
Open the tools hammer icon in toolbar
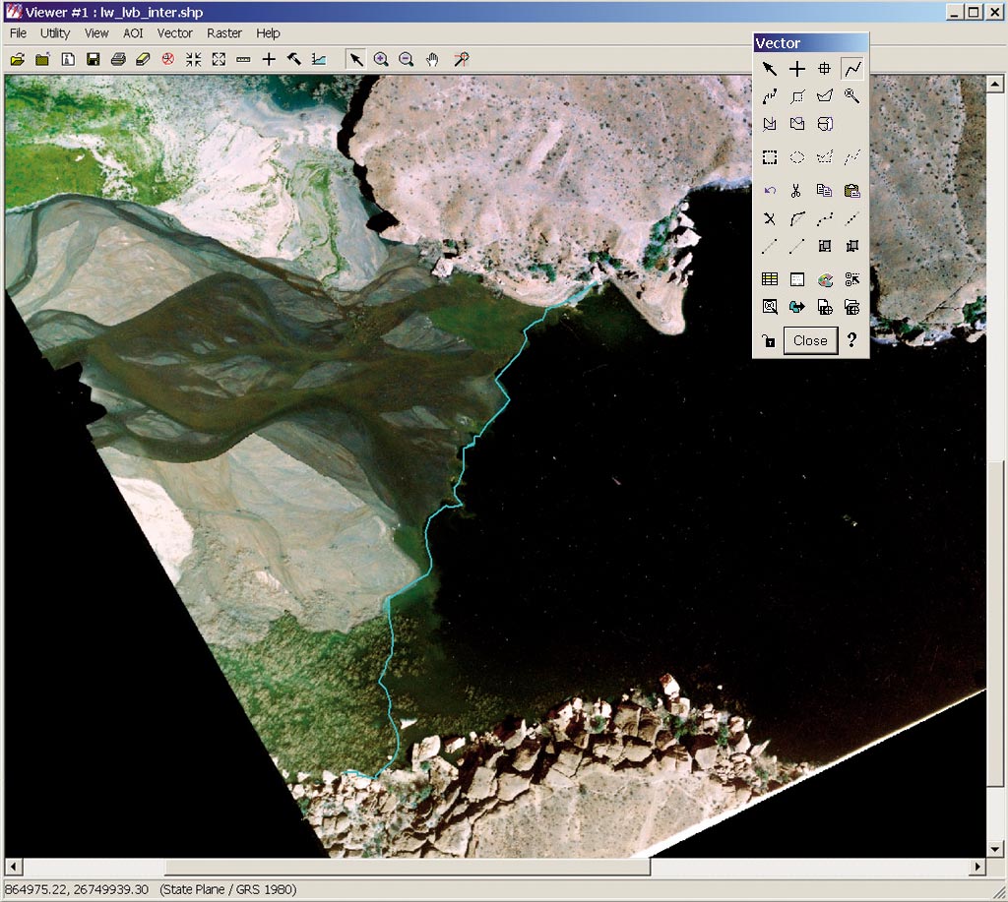point(293,60)
